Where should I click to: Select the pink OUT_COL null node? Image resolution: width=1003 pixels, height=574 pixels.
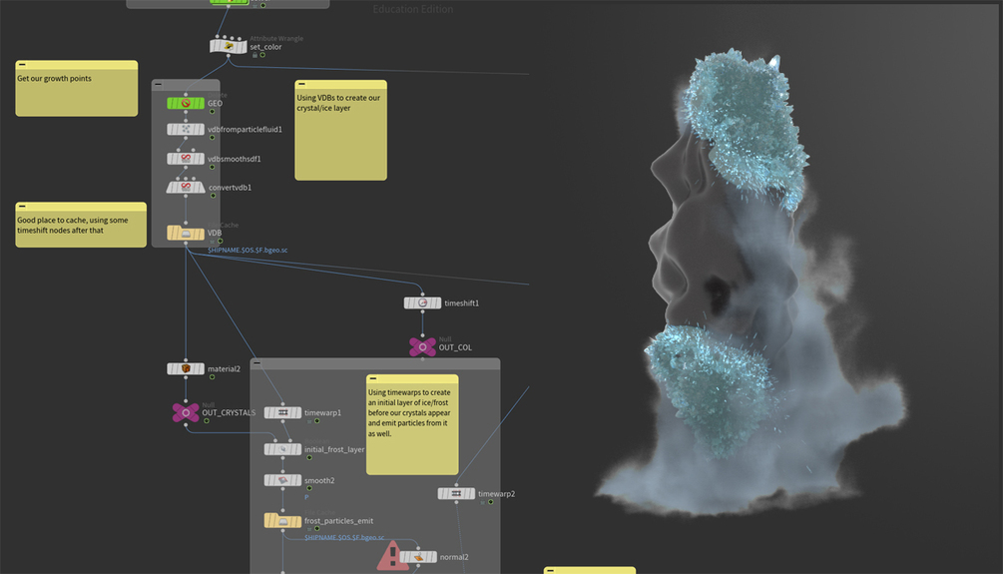coord(422,346)
